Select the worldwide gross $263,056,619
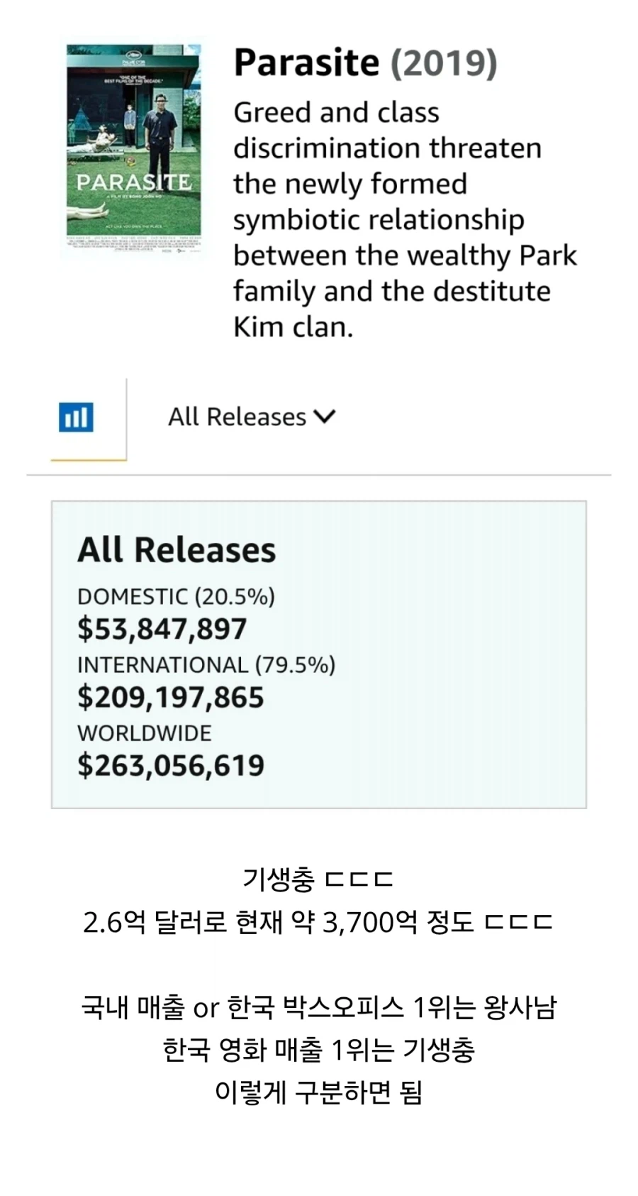Screen dimensions: 638x1196 172,765
